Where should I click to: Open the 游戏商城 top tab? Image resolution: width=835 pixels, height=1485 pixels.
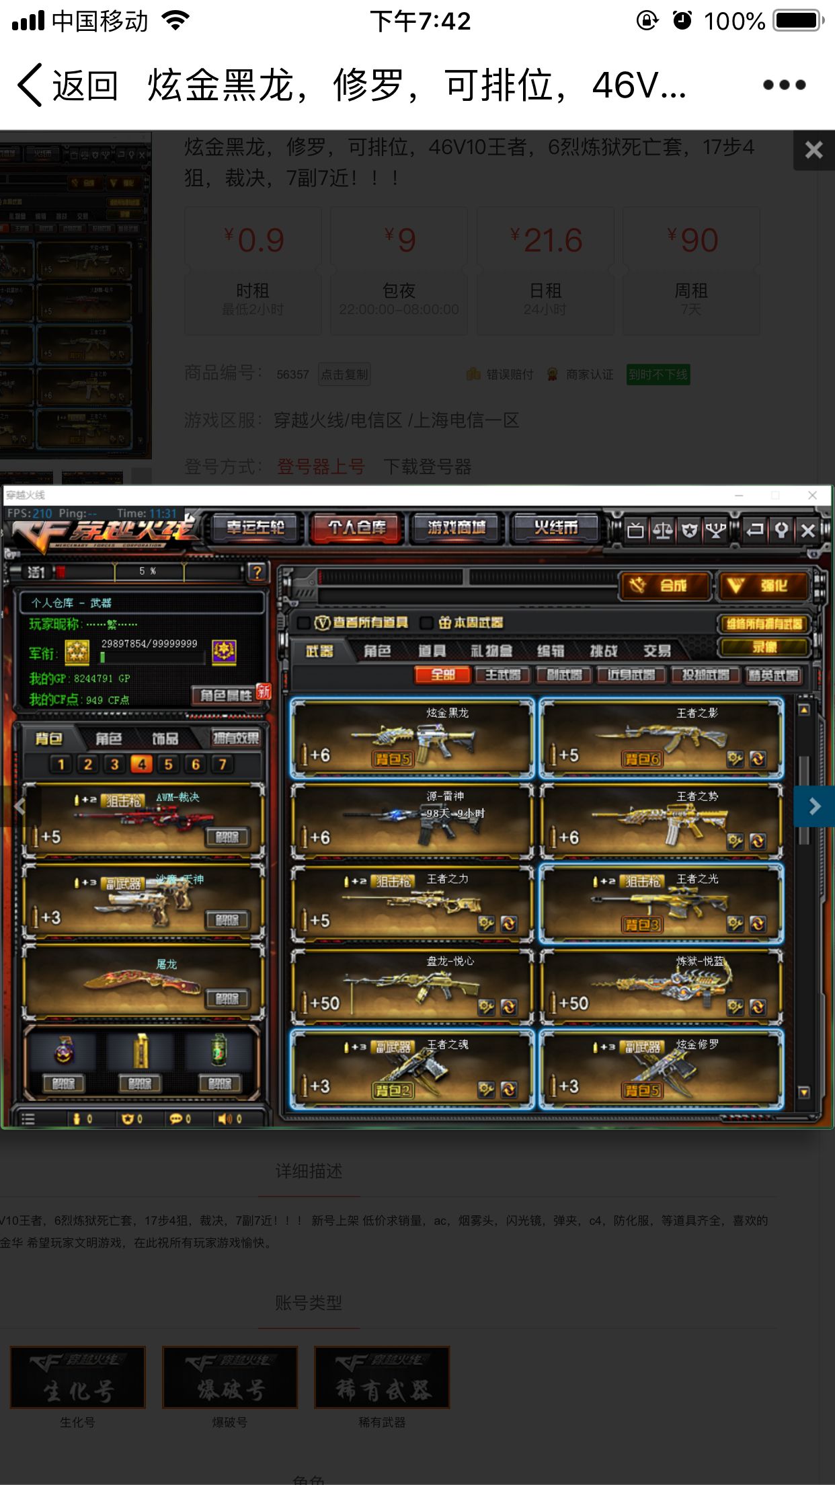[457, 528]
